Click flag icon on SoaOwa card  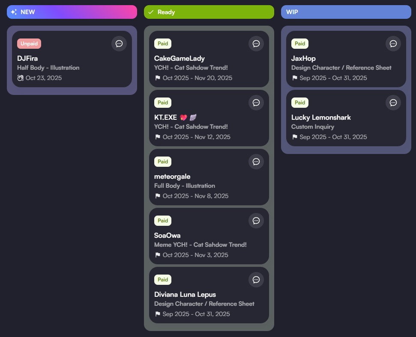click(x=158, y=255)
